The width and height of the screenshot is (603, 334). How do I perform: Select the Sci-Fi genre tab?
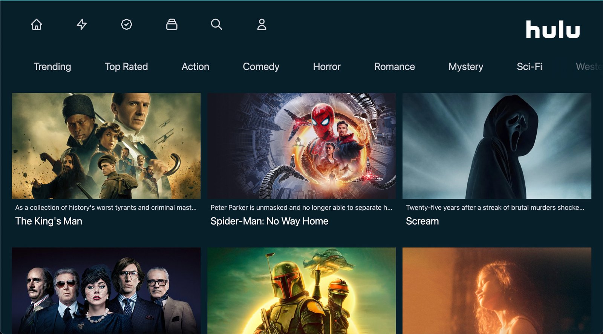(x=530, y=67)
